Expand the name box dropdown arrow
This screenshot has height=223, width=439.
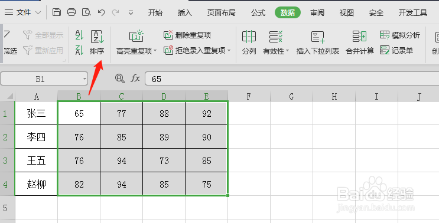point(84,79)
